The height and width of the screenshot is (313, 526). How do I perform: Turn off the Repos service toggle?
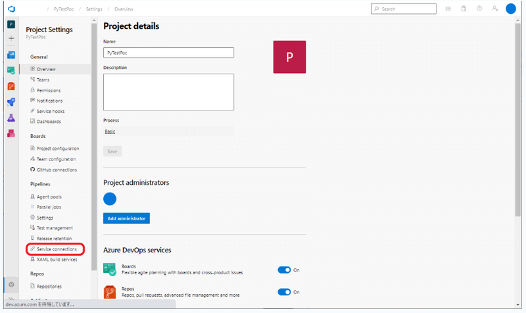(x=284, y=292)
